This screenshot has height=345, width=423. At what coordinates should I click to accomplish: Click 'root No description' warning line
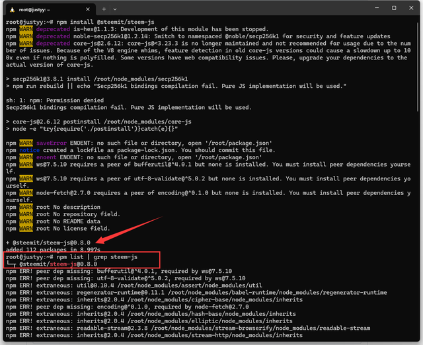pyautogui.click(x=53, y=207)
